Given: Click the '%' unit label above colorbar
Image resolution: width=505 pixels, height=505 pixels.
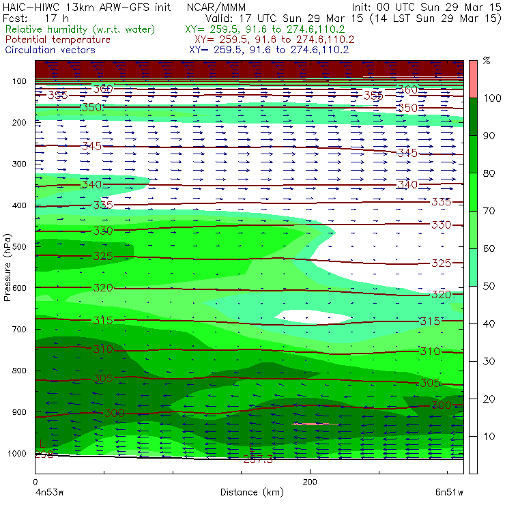Looking at the screenshot, I should click(487, 60).
